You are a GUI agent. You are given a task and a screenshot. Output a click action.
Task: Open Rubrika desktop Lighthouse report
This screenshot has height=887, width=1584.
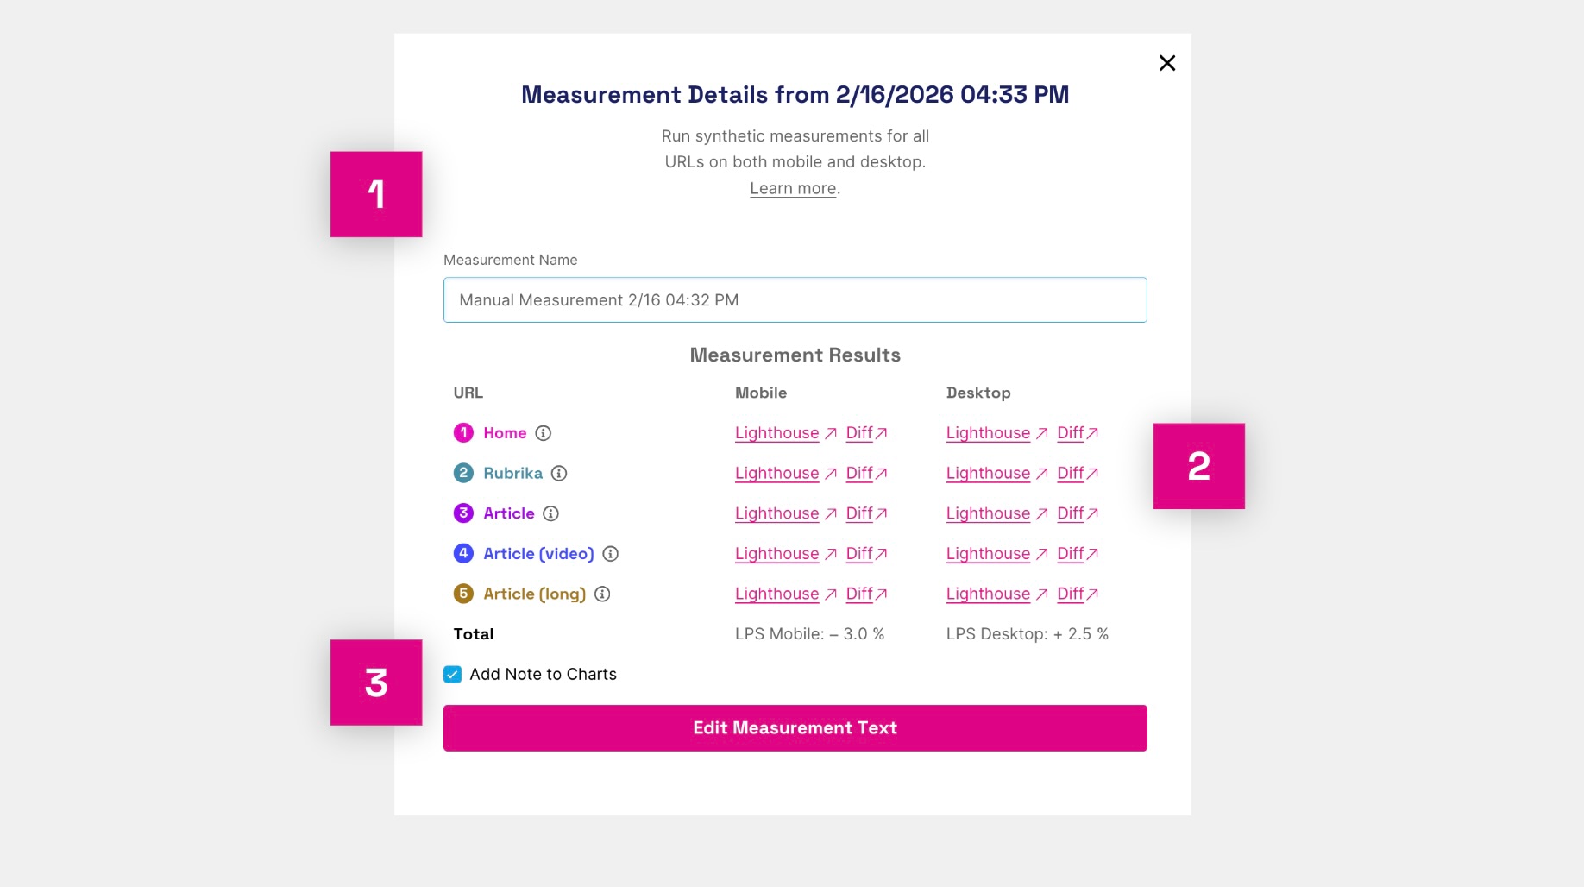tap(988, 474)
